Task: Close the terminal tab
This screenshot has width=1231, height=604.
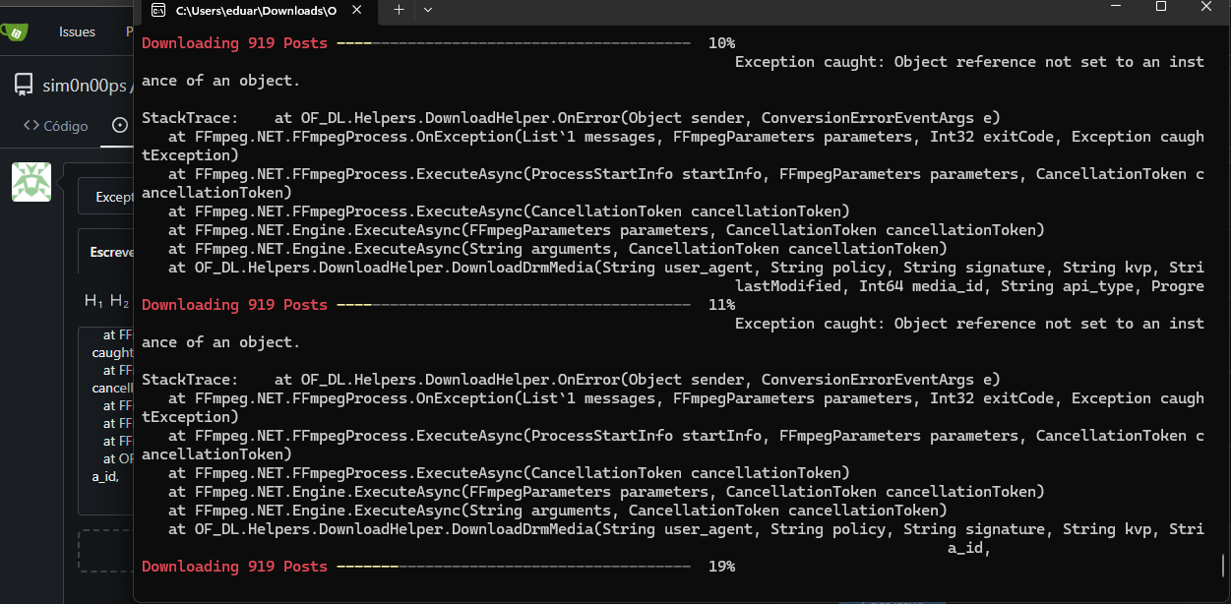Action: point(358,10)
